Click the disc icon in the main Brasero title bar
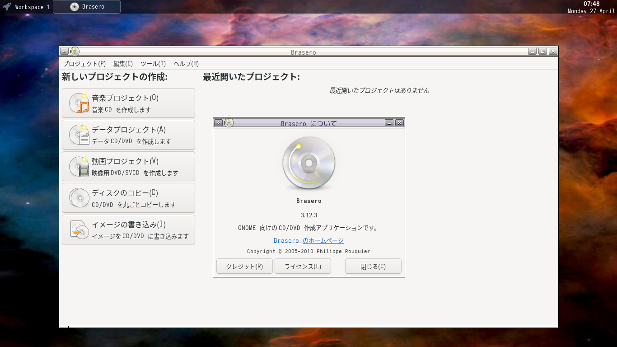Image resolution: width=617 pixels, height=347 pixels. 75,52
